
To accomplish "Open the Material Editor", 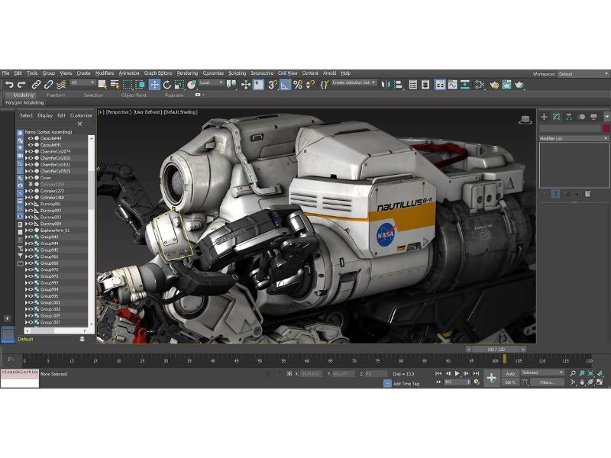I will click(496, 82).
